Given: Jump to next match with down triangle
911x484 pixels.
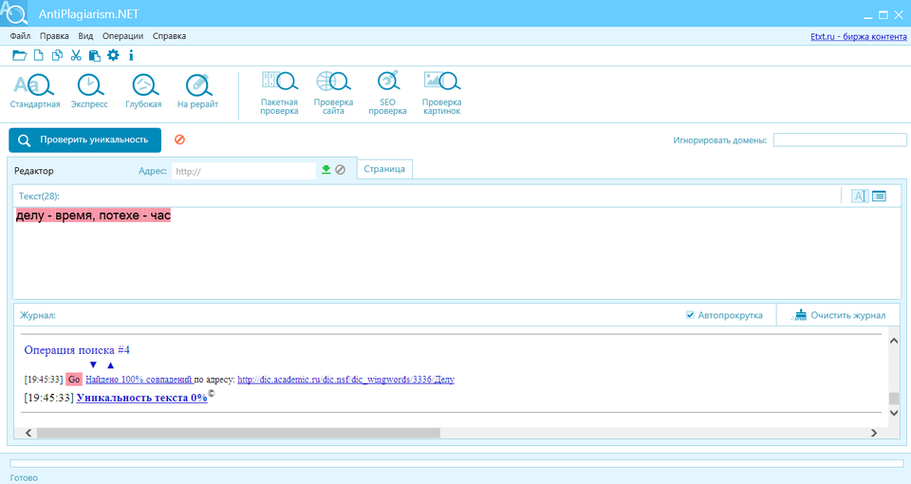Looking at the screenshot, I should pyautogui.click(x=93, y=365).
